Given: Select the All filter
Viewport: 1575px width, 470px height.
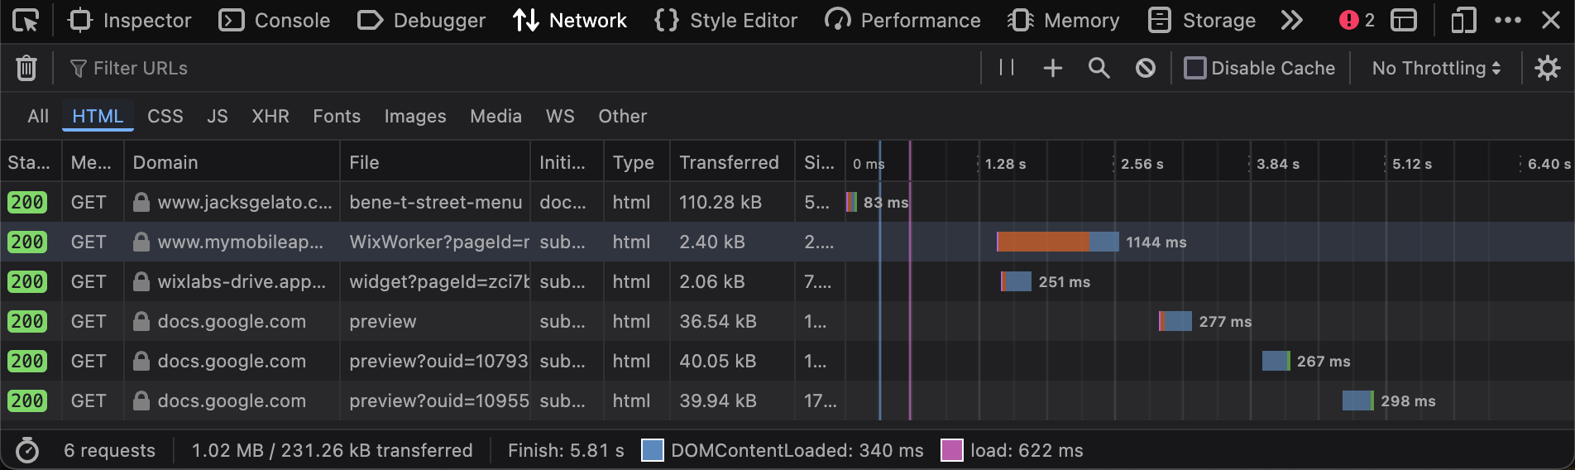Looking at the screenshot, I should pos(38,116).
